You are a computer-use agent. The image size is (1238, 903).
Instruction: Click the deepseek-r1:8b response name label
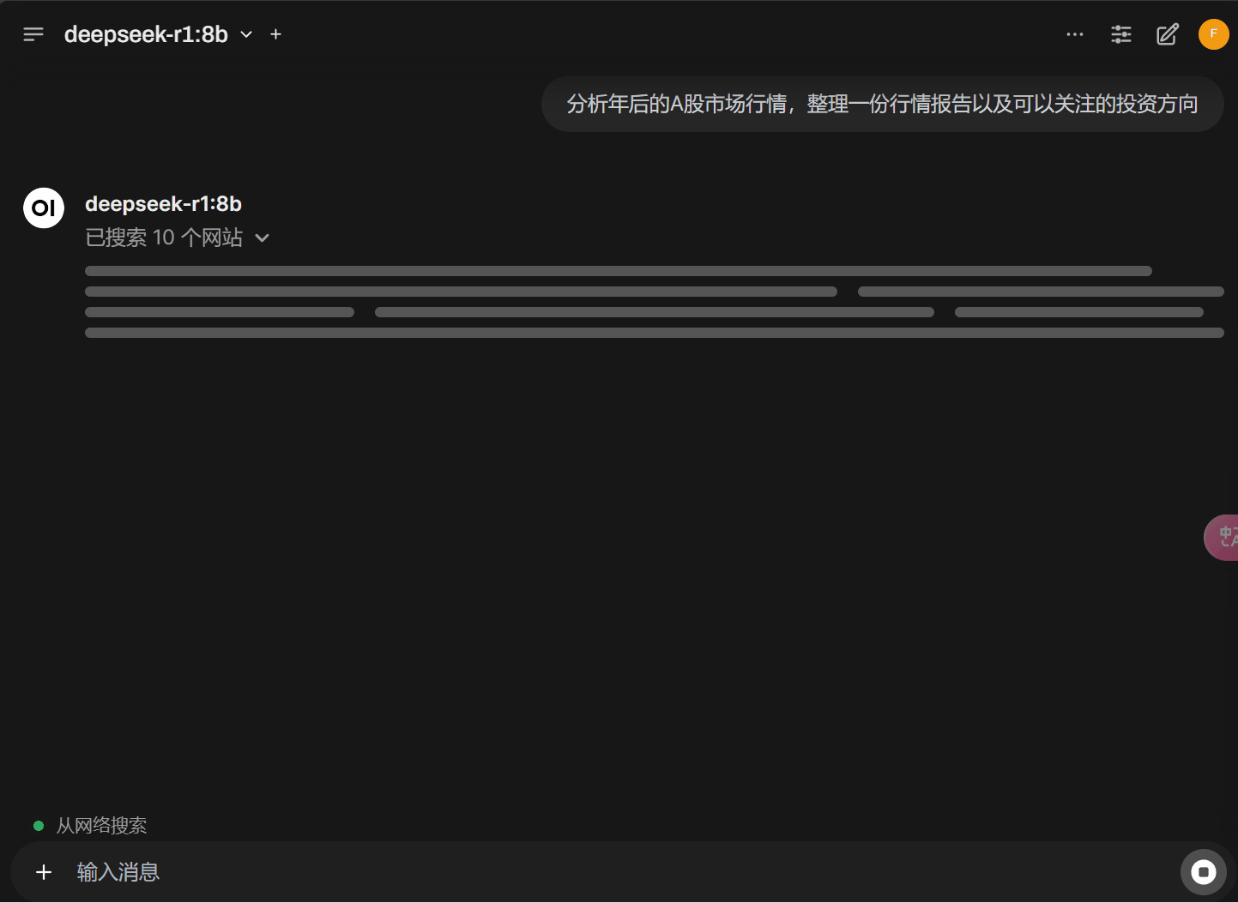click(x=163, y=204)
